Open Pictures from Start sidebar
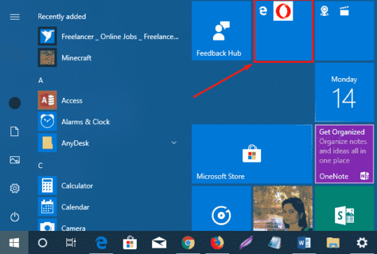This screenshot has height=254, width=377. click(15, 160)
